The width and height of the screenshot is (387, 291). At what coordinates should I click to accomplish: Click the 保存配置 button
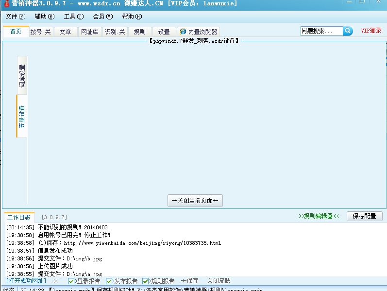[364, 216]
